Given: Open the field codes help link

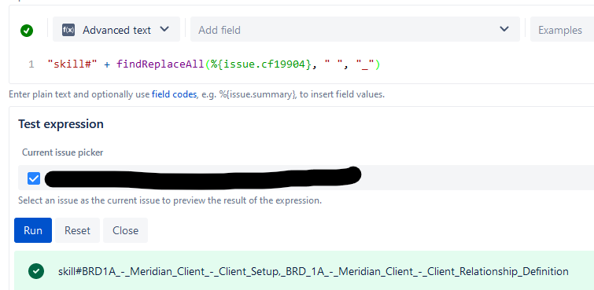Looking at the screenshot, I should coord(174,94).
